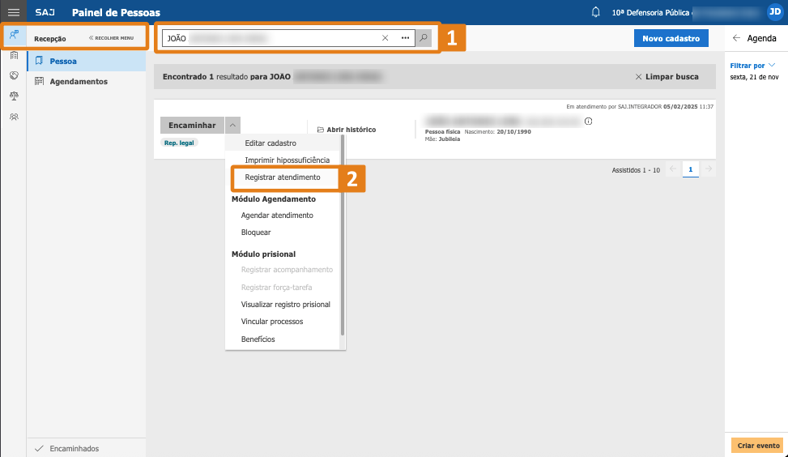Open the three-dots search options
This screenshot has width=788, height=457.
405,38
